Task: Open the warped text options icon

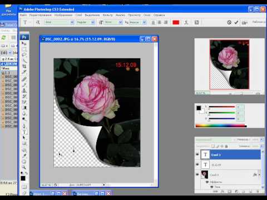Action: [186, 22]
